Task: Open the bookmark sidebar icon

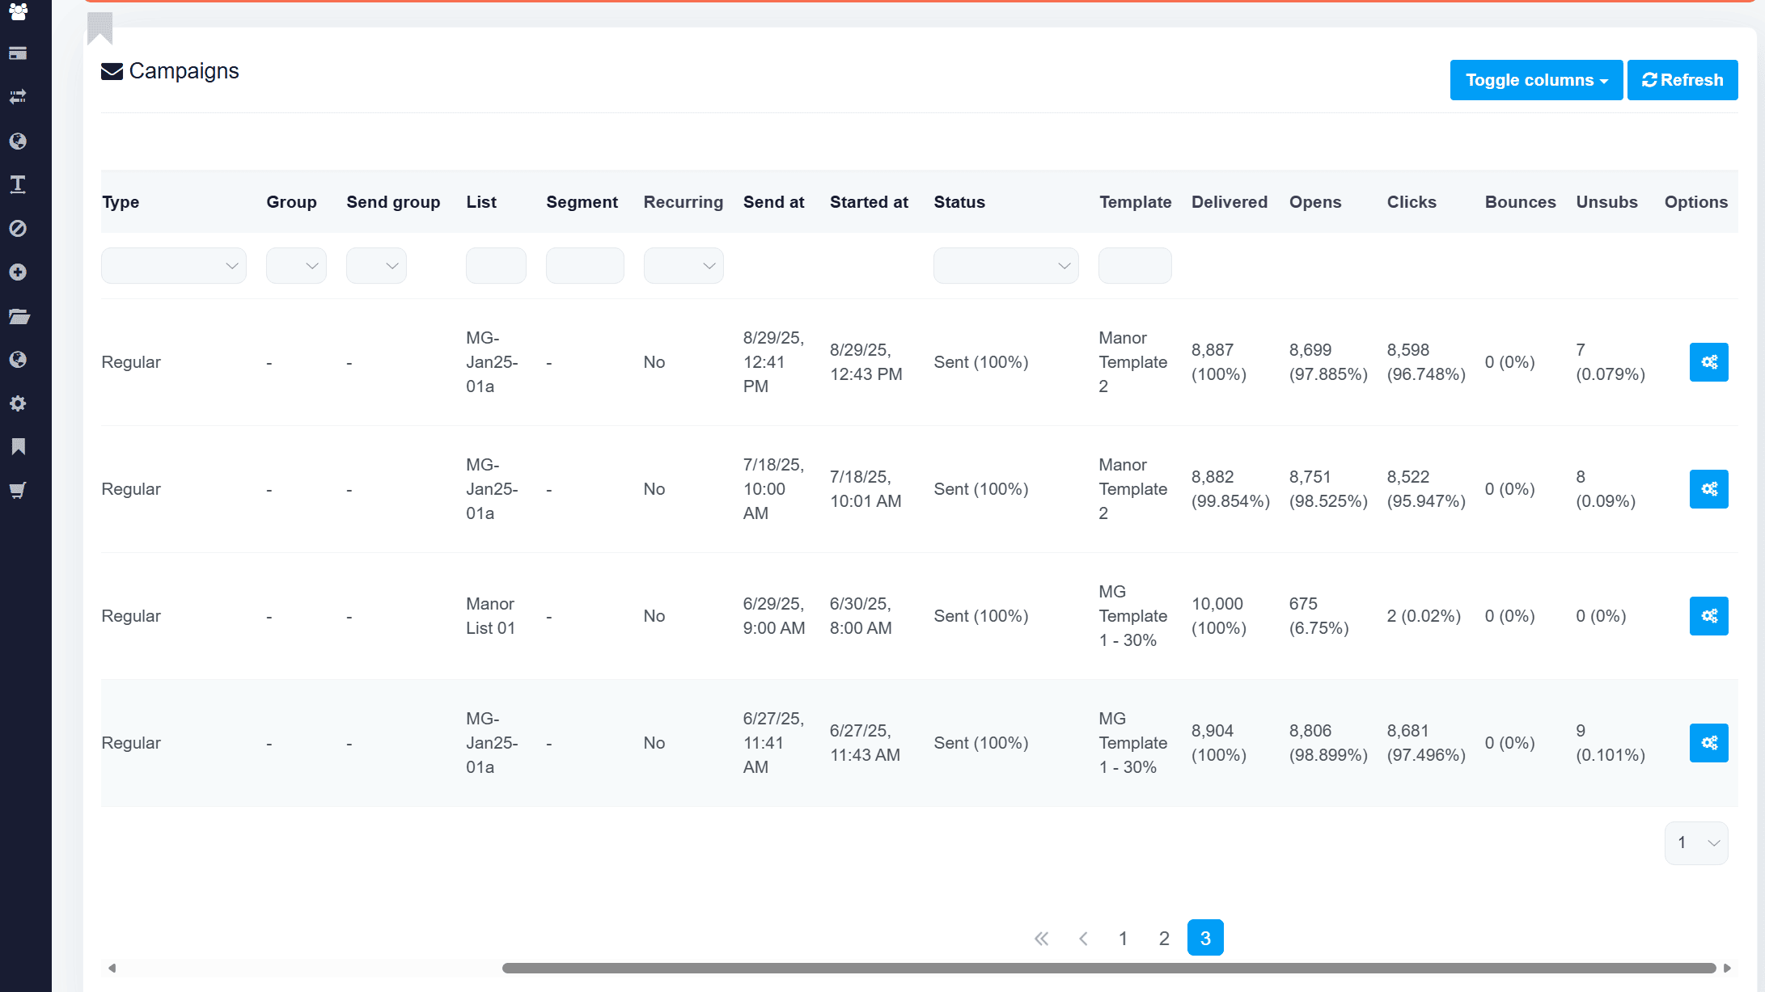Action: pyautogui.click(x=18, y=446)
